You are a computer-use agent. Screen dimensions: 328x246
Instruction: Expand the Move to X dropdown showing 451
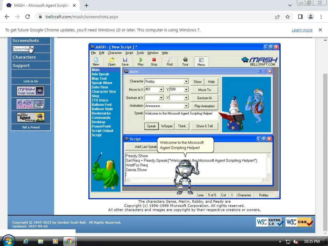161,90
